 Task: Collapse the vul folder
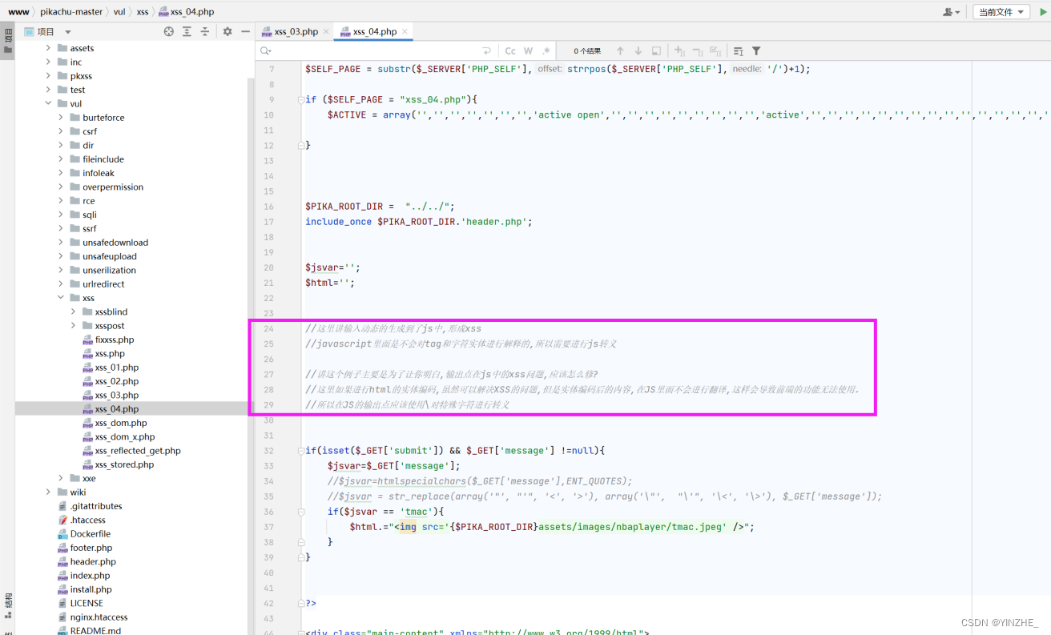[x=48, y=103]
